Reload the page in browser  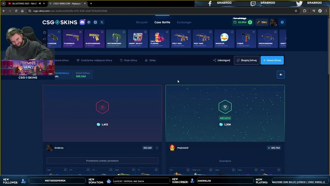coord(16,11)
